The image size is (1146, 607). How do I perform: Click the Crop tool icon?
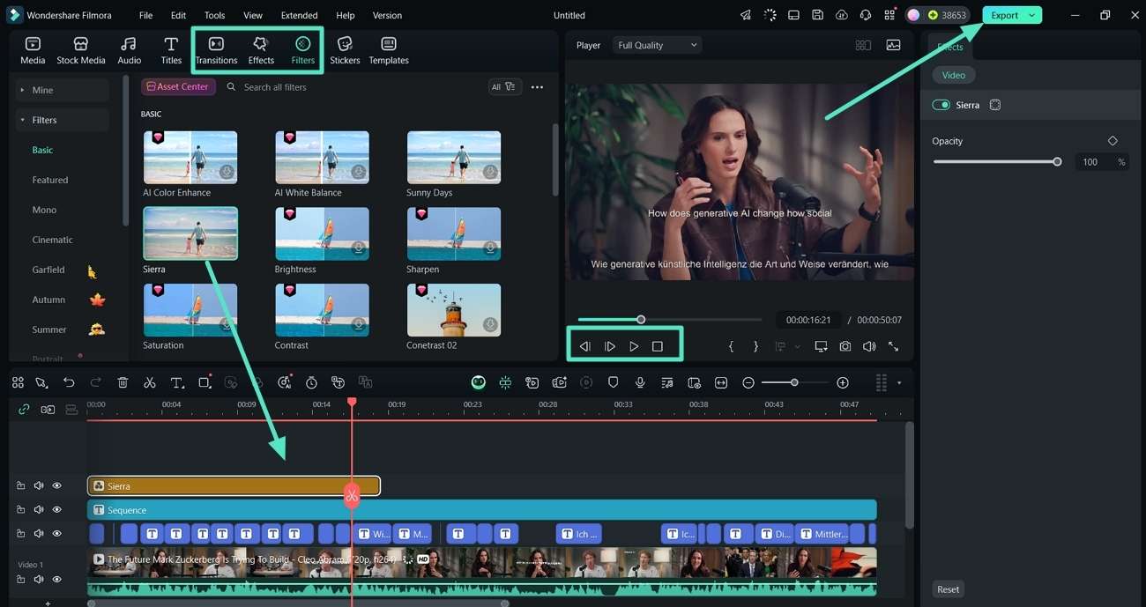click(x=205, y=382)
